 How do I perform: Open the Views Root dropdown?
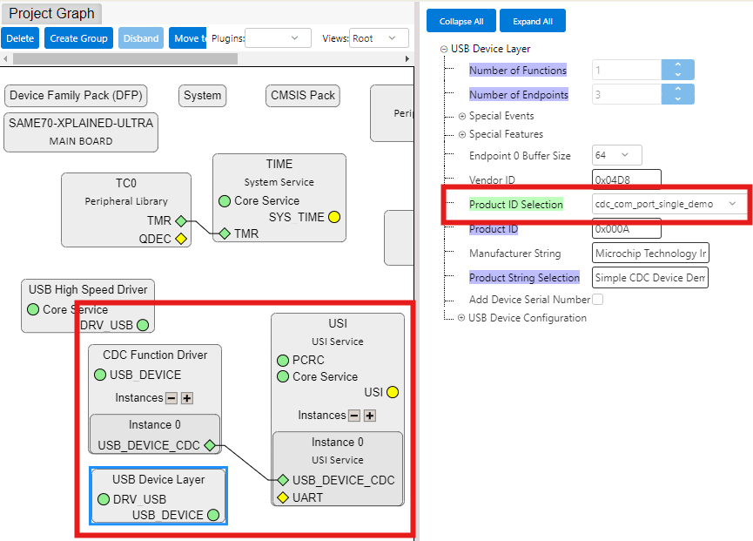click(378, 38)
